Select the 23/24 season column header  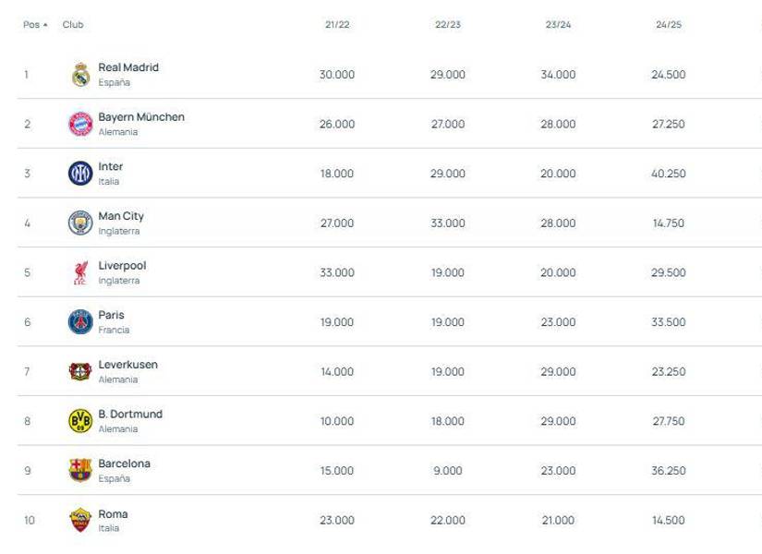pyautogui.click(x=556, y=25)
